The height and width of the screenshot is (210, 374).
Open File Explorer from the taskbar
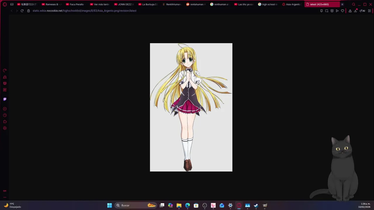point(179,205)
